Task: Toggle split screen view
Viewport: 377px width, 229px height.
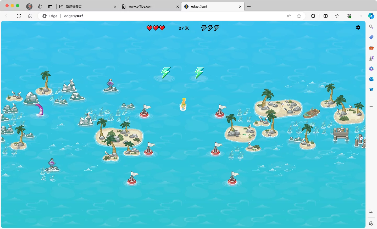Action: click(x=325, y=16)
